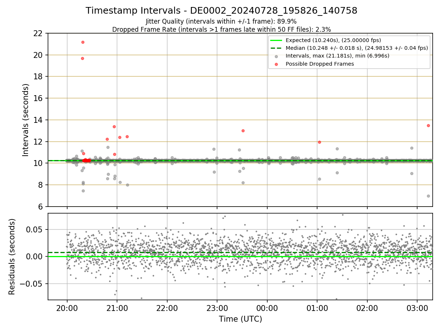Click the '20:00' x-axis tick label
The width and height of the screenshot is (443, 332).
pos(67,308)
